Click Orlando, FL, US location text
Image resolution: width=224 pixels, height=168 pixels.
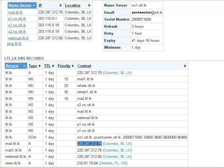point(113,163)
